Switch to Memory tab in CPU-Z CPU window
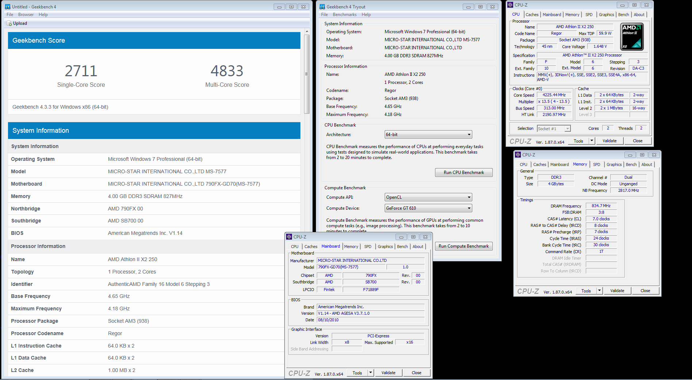 point(572,15)
